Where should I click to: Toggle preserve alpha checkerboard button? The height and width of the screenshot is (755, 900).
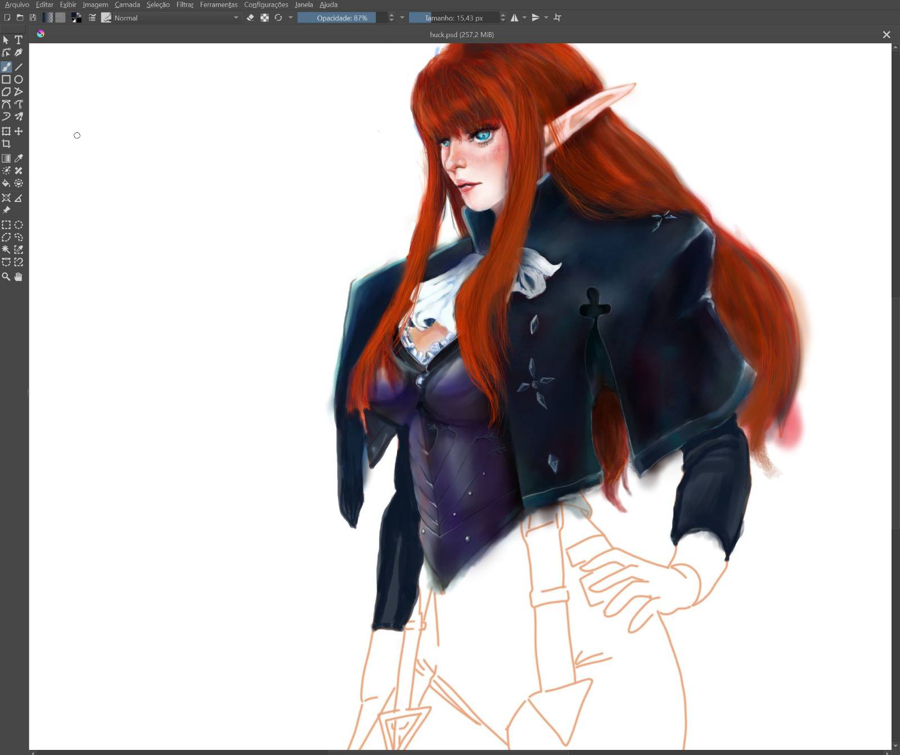264,18
